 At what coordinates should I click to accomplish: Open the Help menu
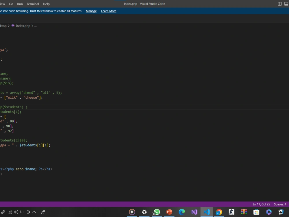[x=46, y=4]
